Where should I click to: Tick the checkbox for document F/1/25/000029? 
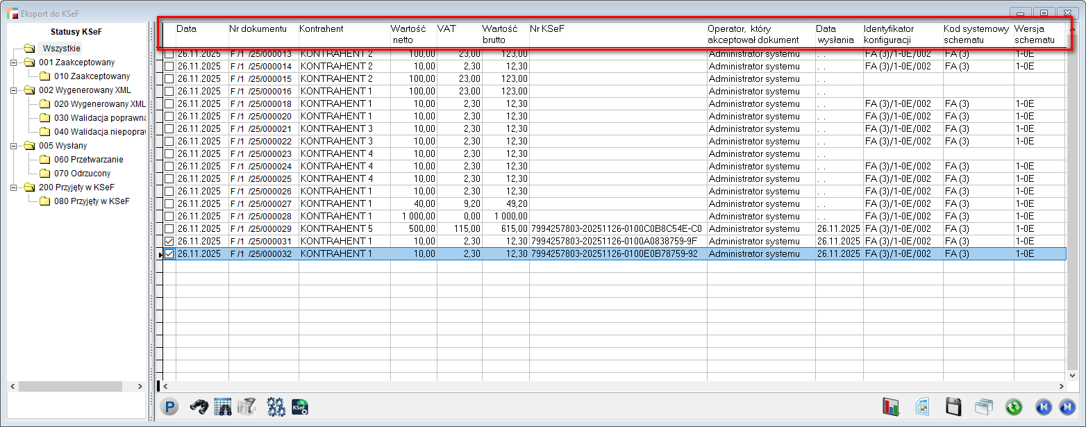point(169,228)
